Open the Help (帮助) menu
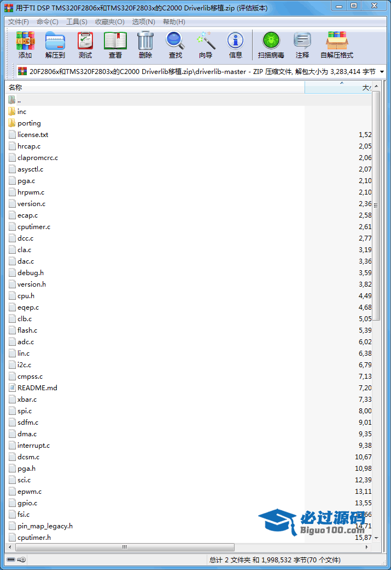This screenshot has height=570, width=391. (174, 22)
